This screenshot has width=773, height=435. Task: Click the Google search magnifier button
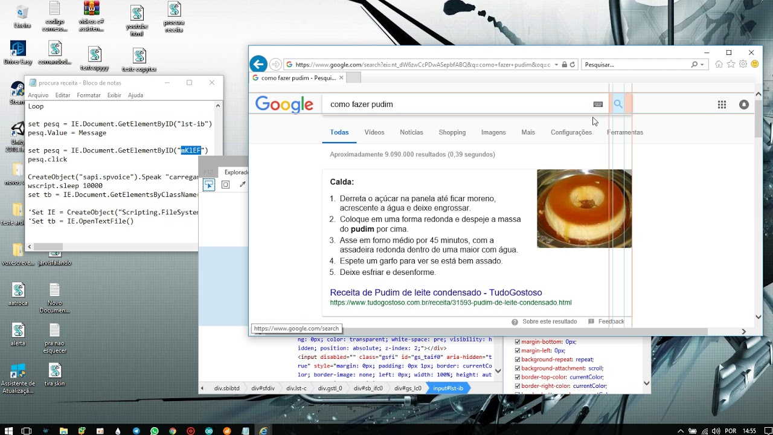coord(618,104)
